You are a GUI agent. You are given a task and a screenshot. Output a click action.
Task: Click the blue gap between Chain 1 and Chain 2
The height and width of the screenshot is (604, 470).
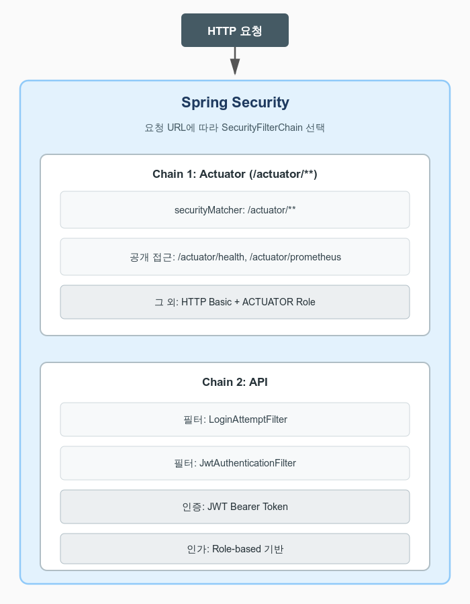click(x=235, y=349)
